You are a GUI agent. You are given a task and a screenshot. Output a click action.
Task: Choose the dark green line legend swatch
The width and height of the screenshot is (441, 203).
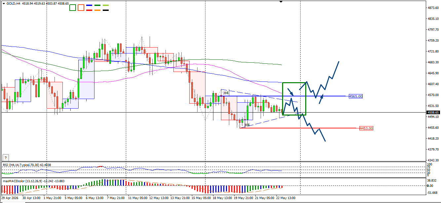[x=97, y=6]
